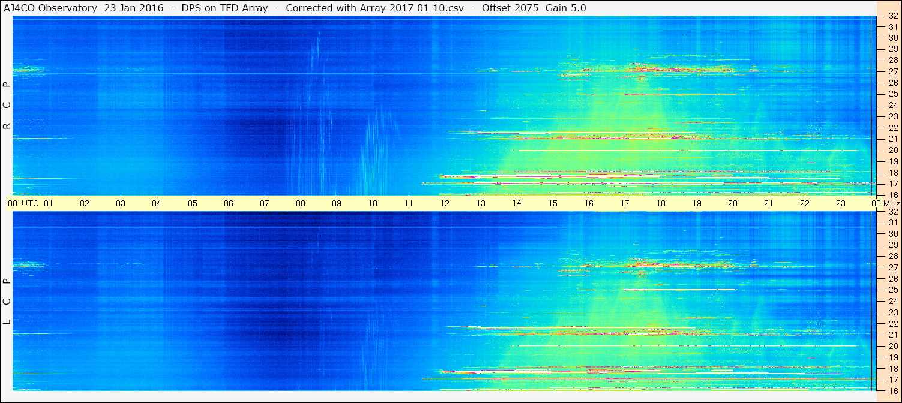The height and width of the screenshot is (403, 902).
Task: Select the 'UTC' label on time axis
Action: (x=30, y=203)
